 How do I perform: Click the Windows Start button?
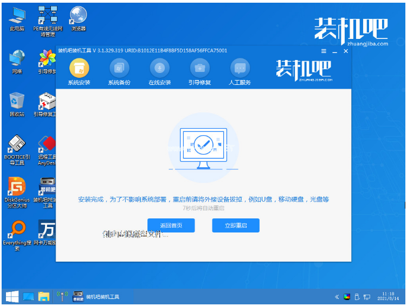[11, 297]
